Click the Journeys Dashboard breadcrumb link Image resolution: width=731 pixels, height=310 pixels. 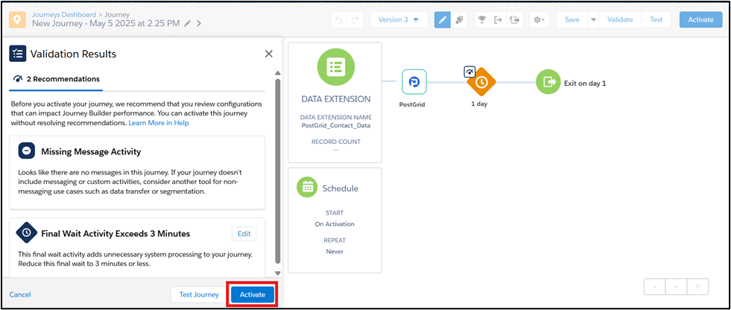pos(64,14)
